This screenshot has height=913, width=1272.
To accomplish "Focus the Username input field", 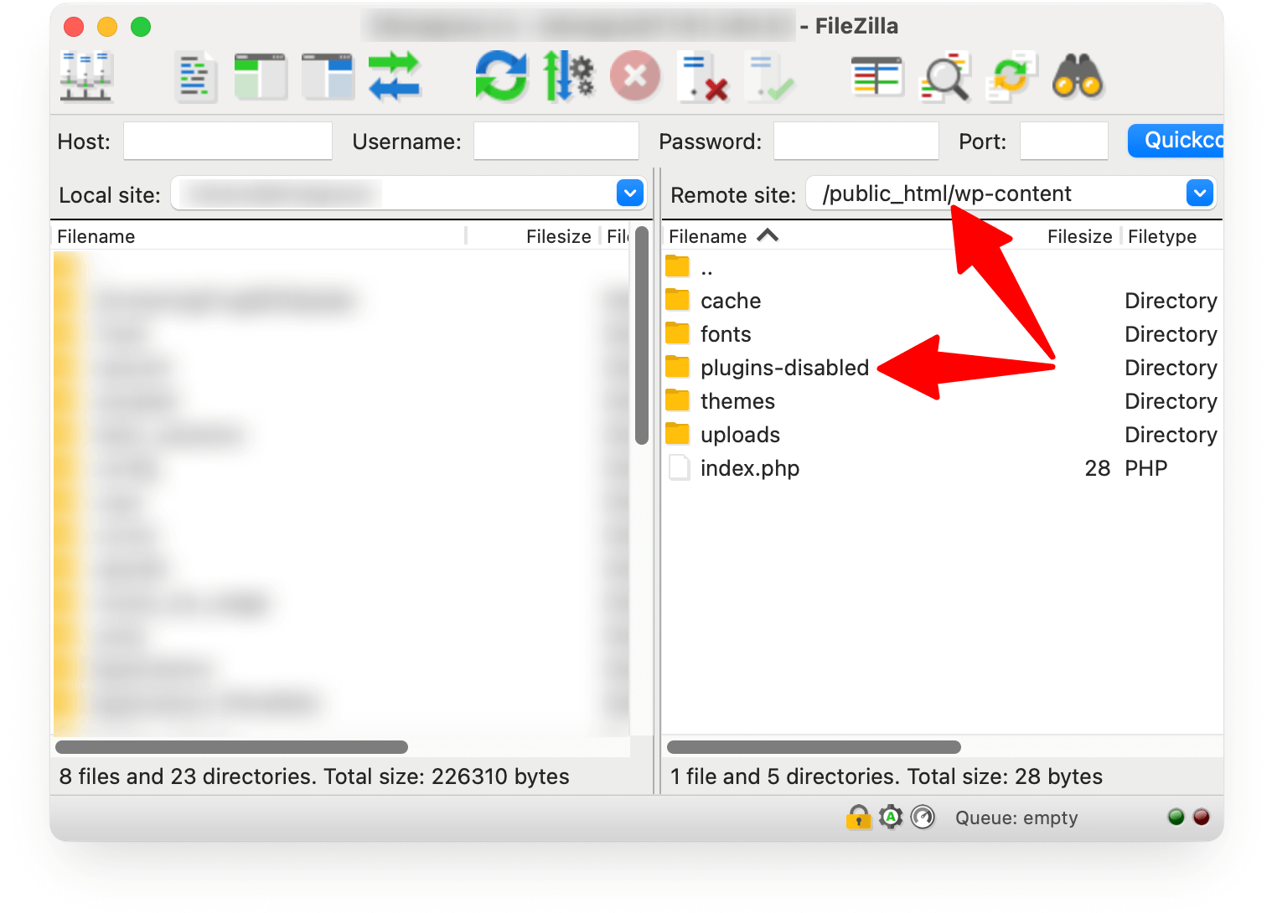I will [x=556, y=141].
